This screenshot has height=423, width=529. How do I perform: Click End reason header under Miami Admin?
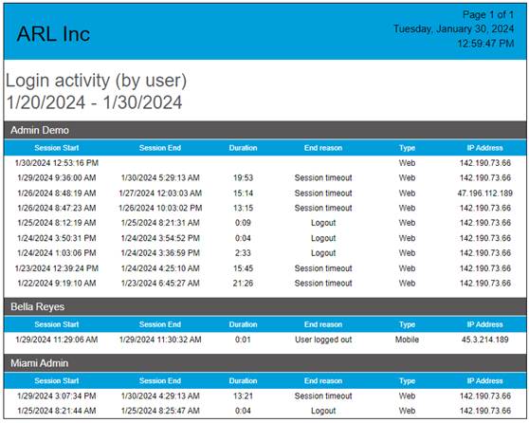coord(323,381)
